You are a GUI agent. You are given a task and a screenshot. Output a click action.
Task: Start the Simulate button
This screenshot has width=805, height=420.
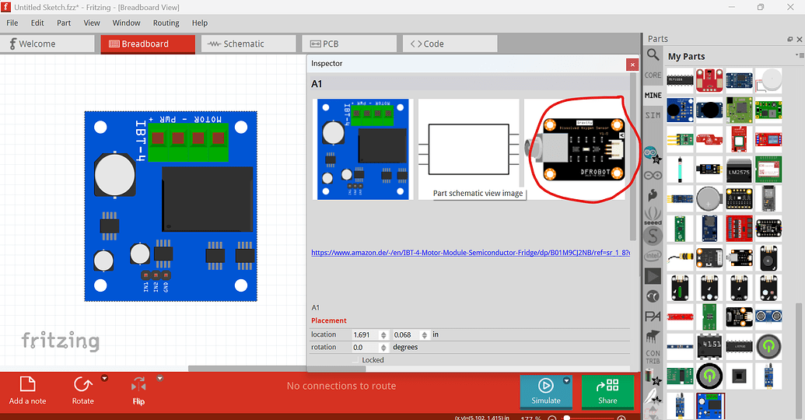pos(545,392)
